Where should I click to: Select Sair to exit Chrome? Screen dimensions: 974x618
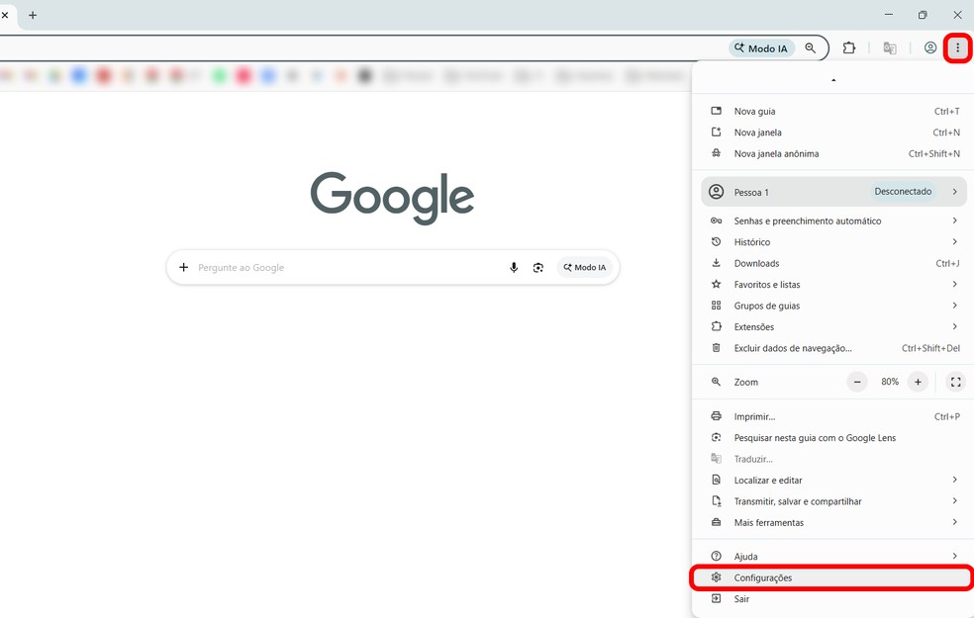pos(833,599)
